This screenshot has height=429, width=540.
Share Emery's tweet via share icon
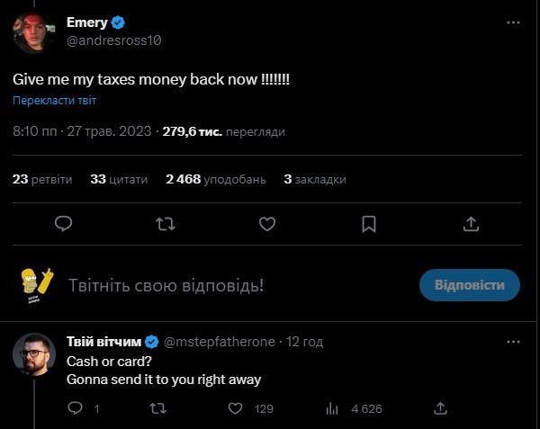[x=471, y=224]
